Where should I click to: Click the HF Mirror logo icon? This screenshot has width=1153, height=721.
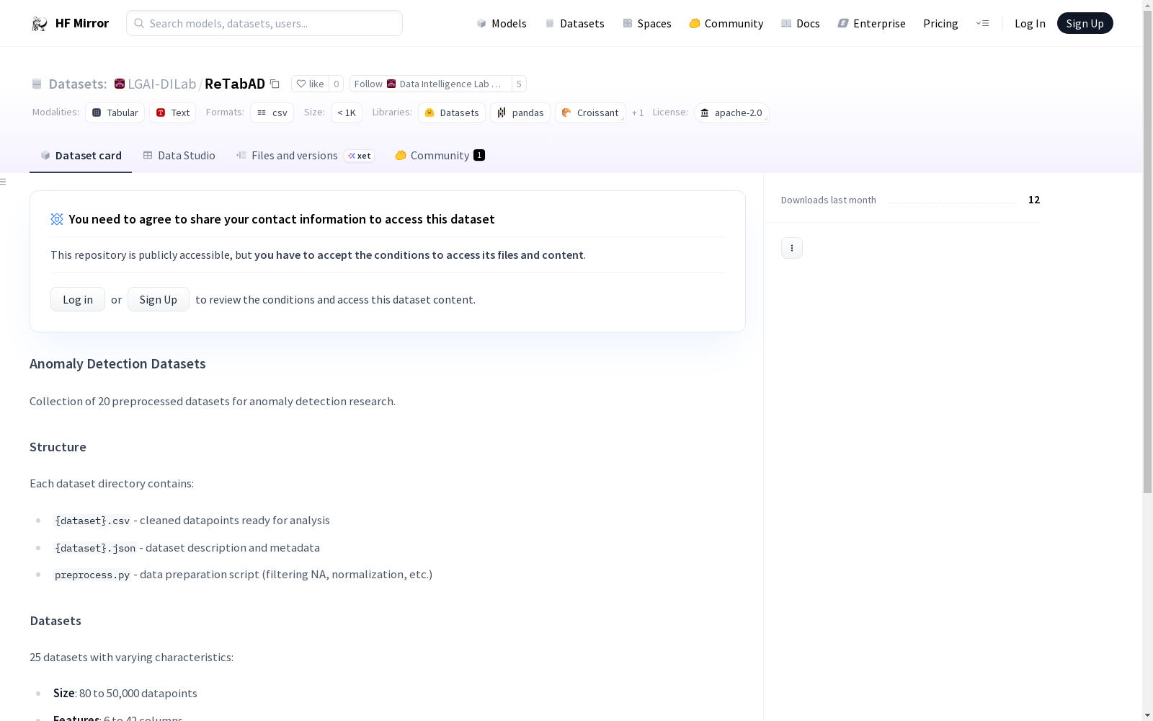40,24
